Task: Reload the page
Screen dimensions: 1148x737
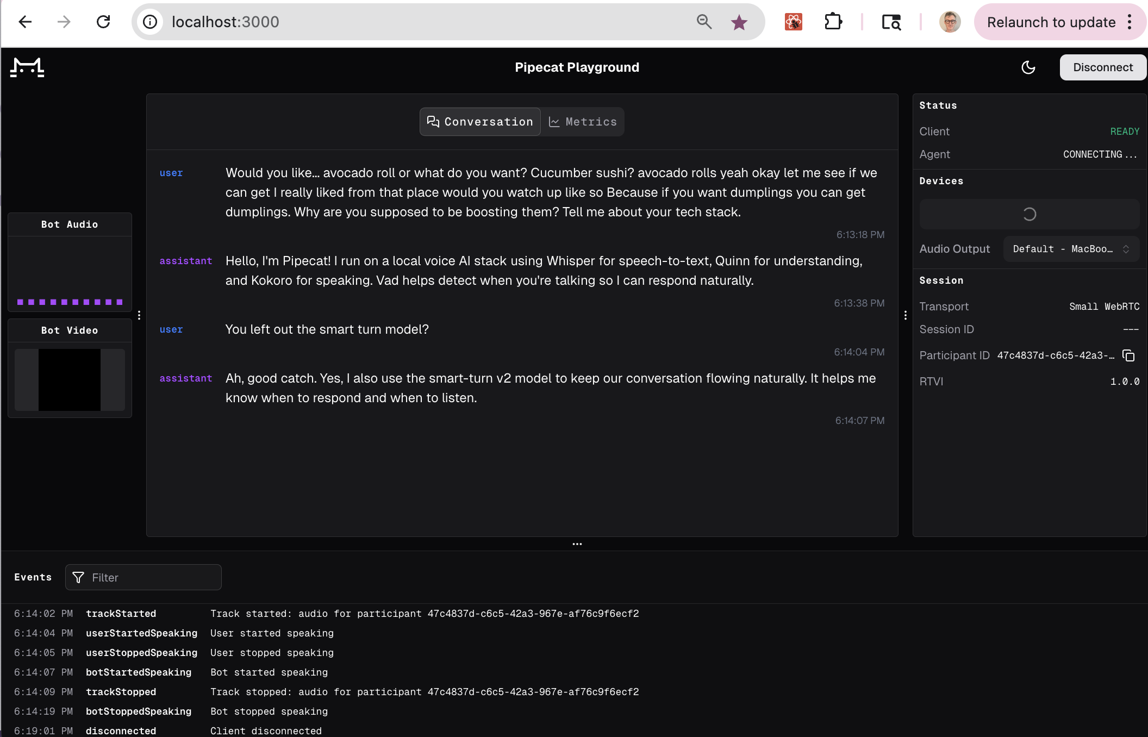Action: point(103,22)
